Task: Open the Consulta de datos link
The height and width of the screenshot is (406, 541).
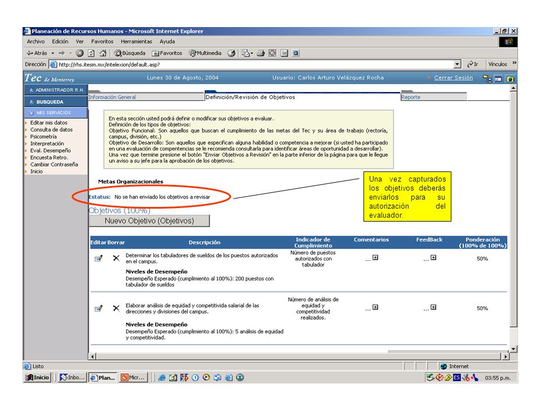Action: tap(51, 130)
